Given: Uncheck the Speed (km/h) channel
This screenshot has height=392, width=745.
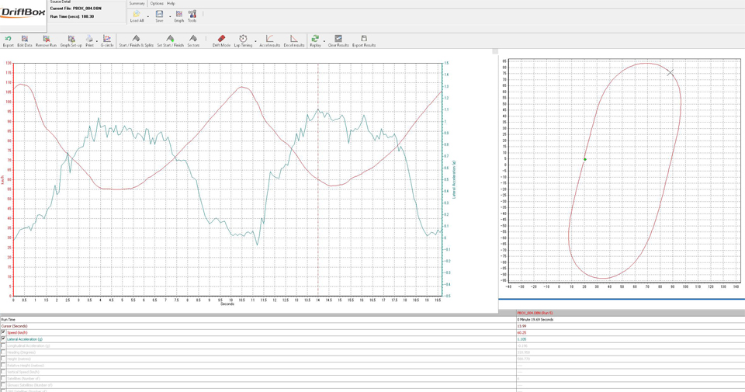Looking at the screenshot, I should [x=3, y=332].
